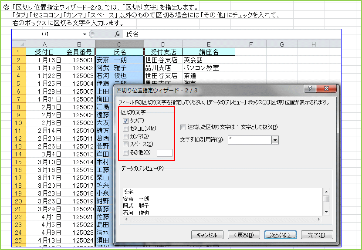
Task: Open the 文字列の引用符 dropdown
Action: click(275, 140)
